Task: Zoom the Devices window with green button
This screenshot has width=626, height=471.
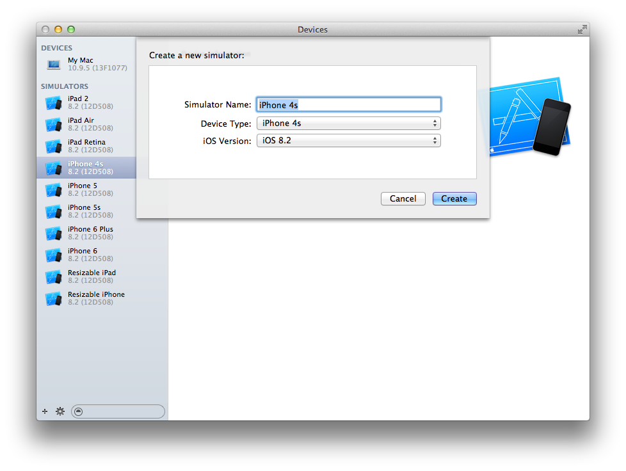Action: pyautogui.click(x=71, y=29)
